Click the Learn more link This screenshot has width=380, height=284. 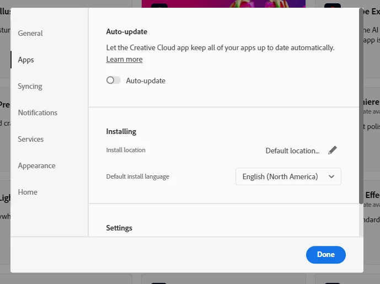click(124, 60)
